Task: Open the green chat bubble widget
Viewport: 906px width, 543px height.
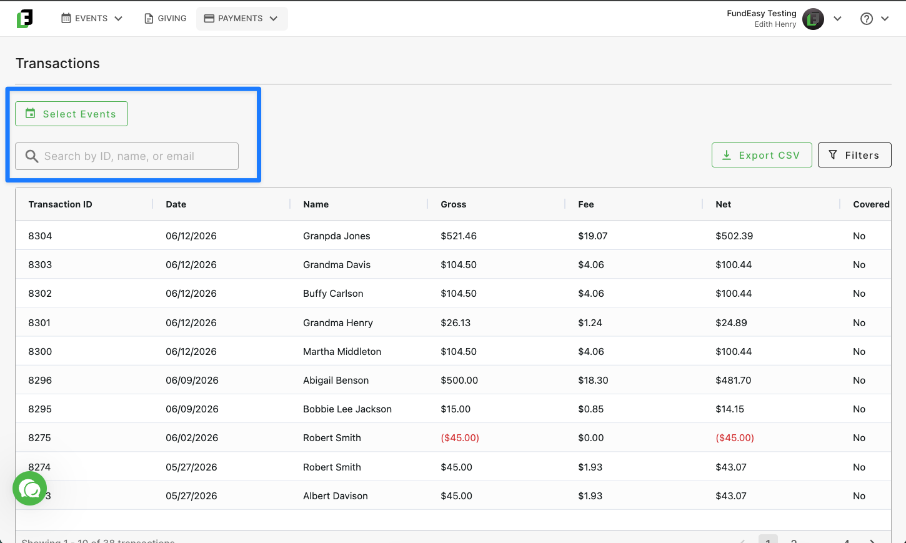Action: pyautogui.click(x=29, y=489)
